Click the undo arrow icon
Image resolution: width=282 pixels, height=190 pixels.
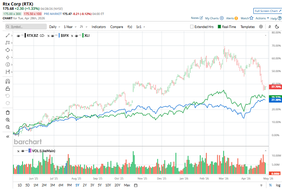(x=8, y=96)
